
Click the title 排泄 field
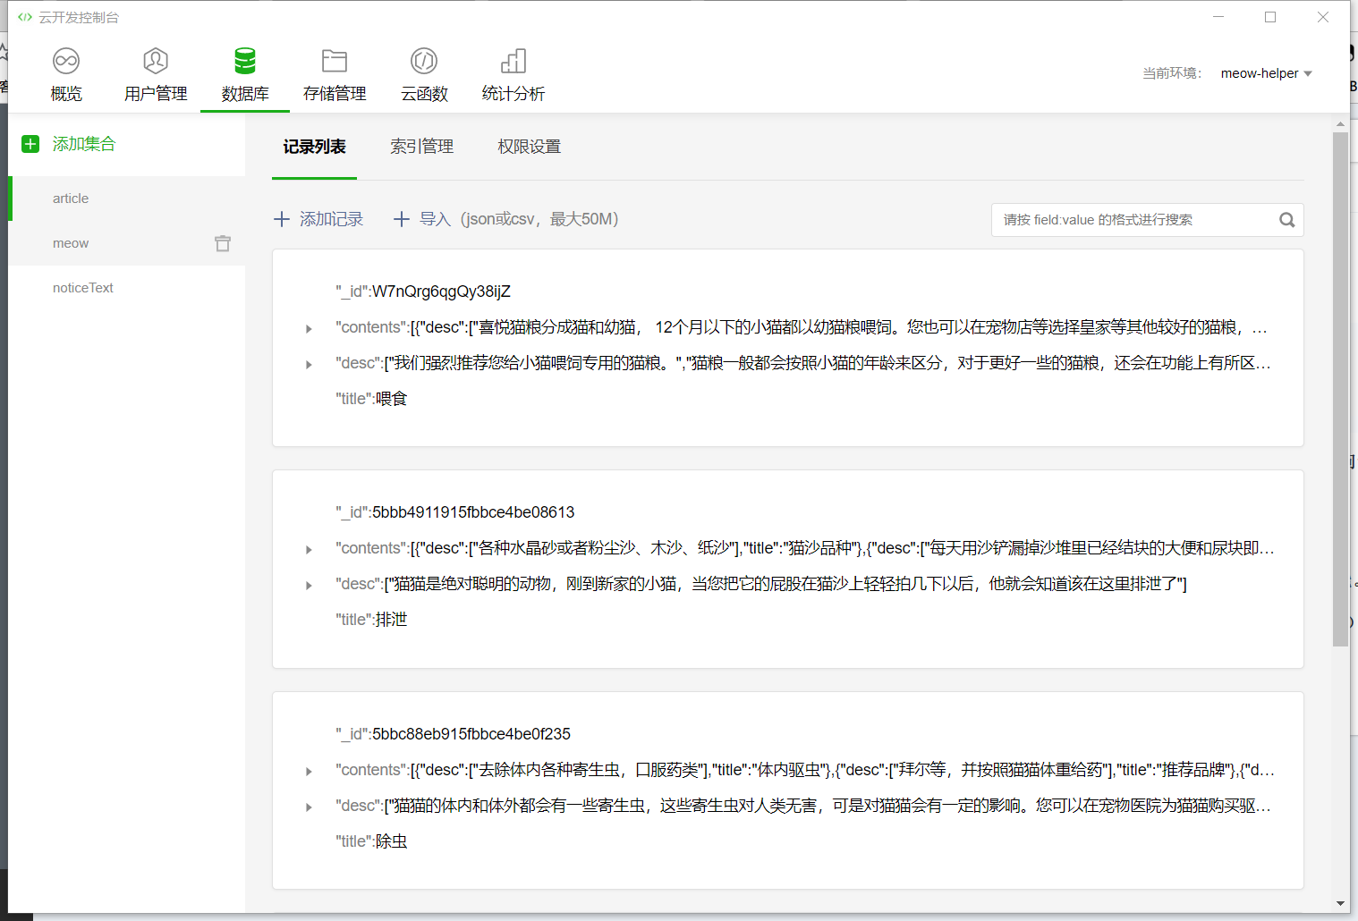point(371,620)
